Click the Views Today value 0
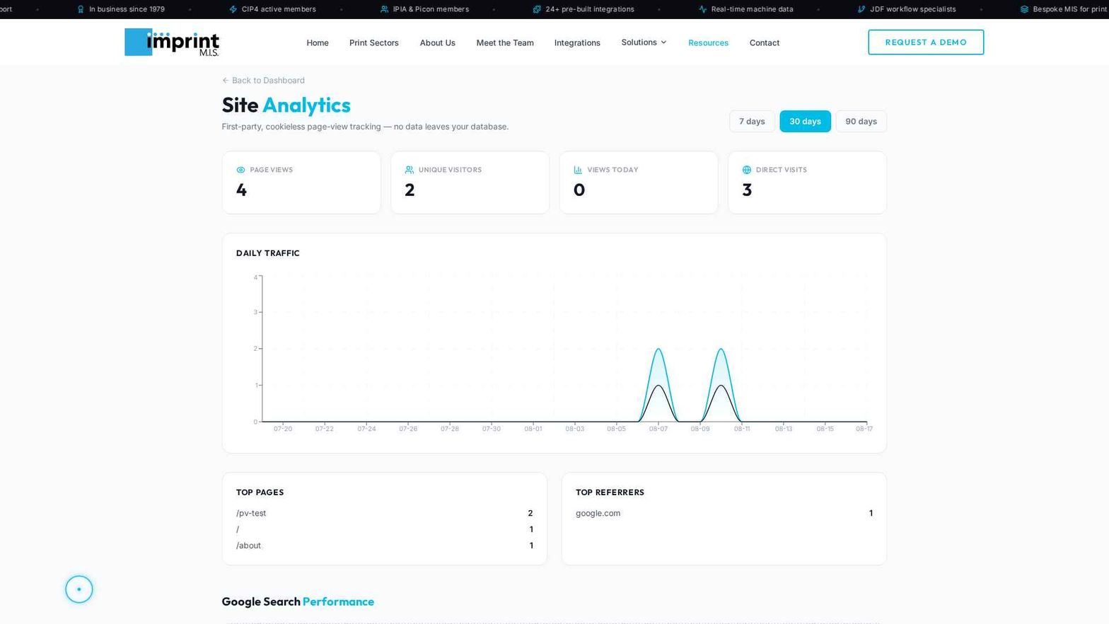This screenshot has width=1109, height=624. tap(579, 190)
